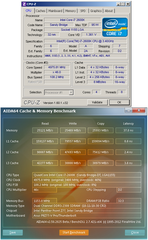This screenshot has width=148, height=240.
Task: Minimize the CPU-Z window
Action: click(x=118, y=4)
